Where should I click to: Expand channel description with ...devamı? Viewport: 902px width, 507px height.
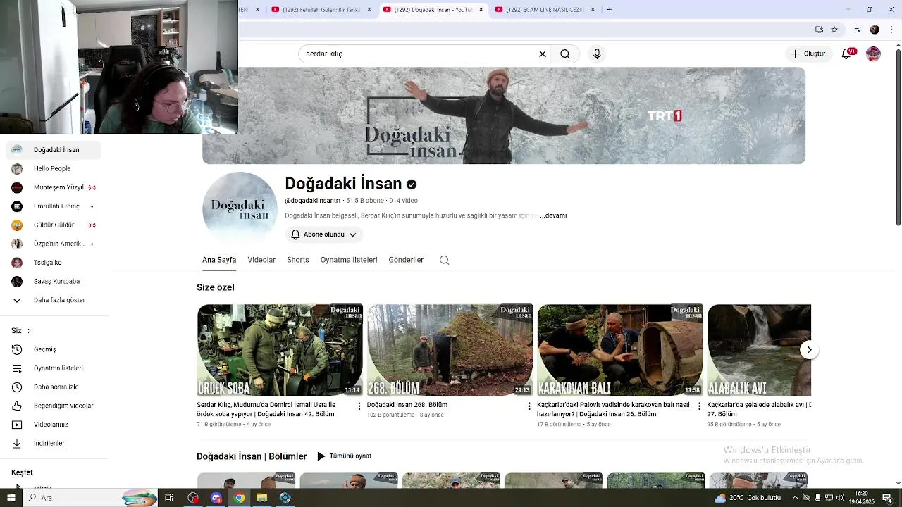[x=553, y=215]
